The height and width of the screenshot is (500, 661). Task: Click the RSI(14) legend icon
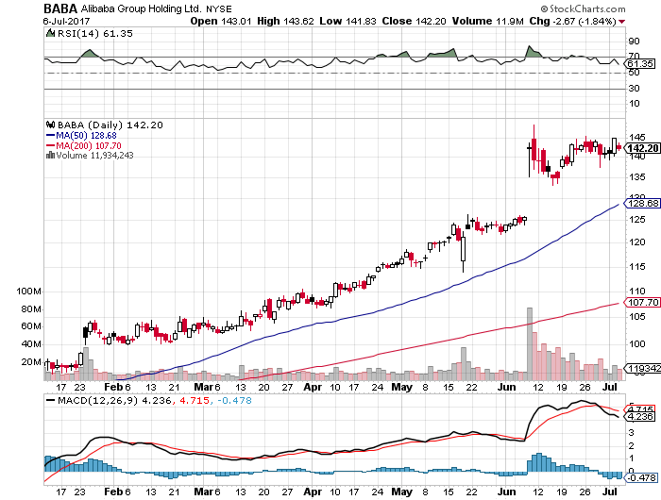click(x=50, y=33)
